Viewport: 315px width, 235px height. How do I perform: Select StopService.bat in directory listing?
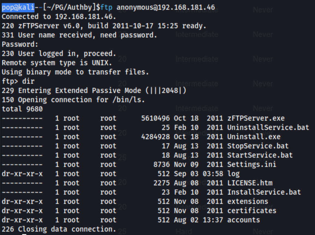[258, 146]
